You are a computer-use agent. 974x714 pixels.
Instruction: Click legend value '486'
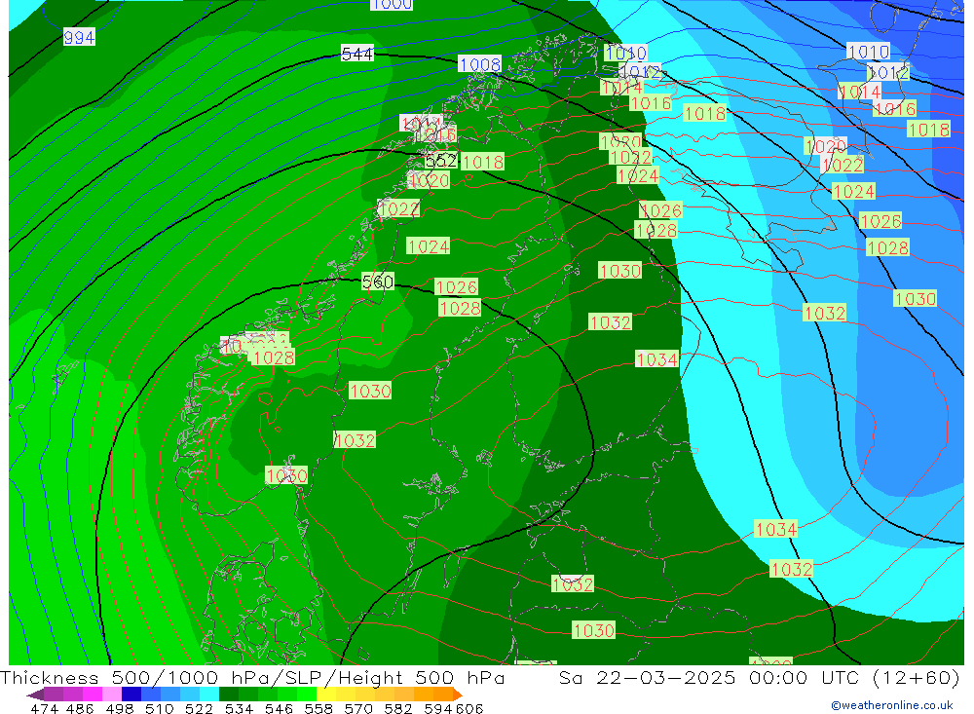coord(80,708)
